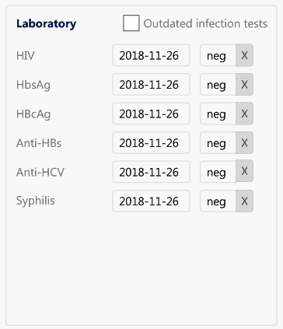Edit the HBcAg test date field

click(151, 114)
